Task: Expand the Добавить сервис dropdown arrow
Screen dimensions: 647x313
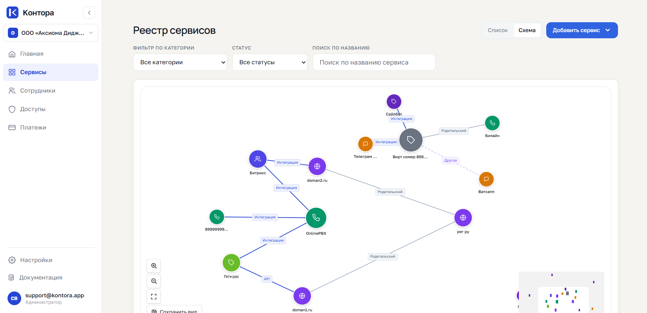Action: [x=608, y=30]
